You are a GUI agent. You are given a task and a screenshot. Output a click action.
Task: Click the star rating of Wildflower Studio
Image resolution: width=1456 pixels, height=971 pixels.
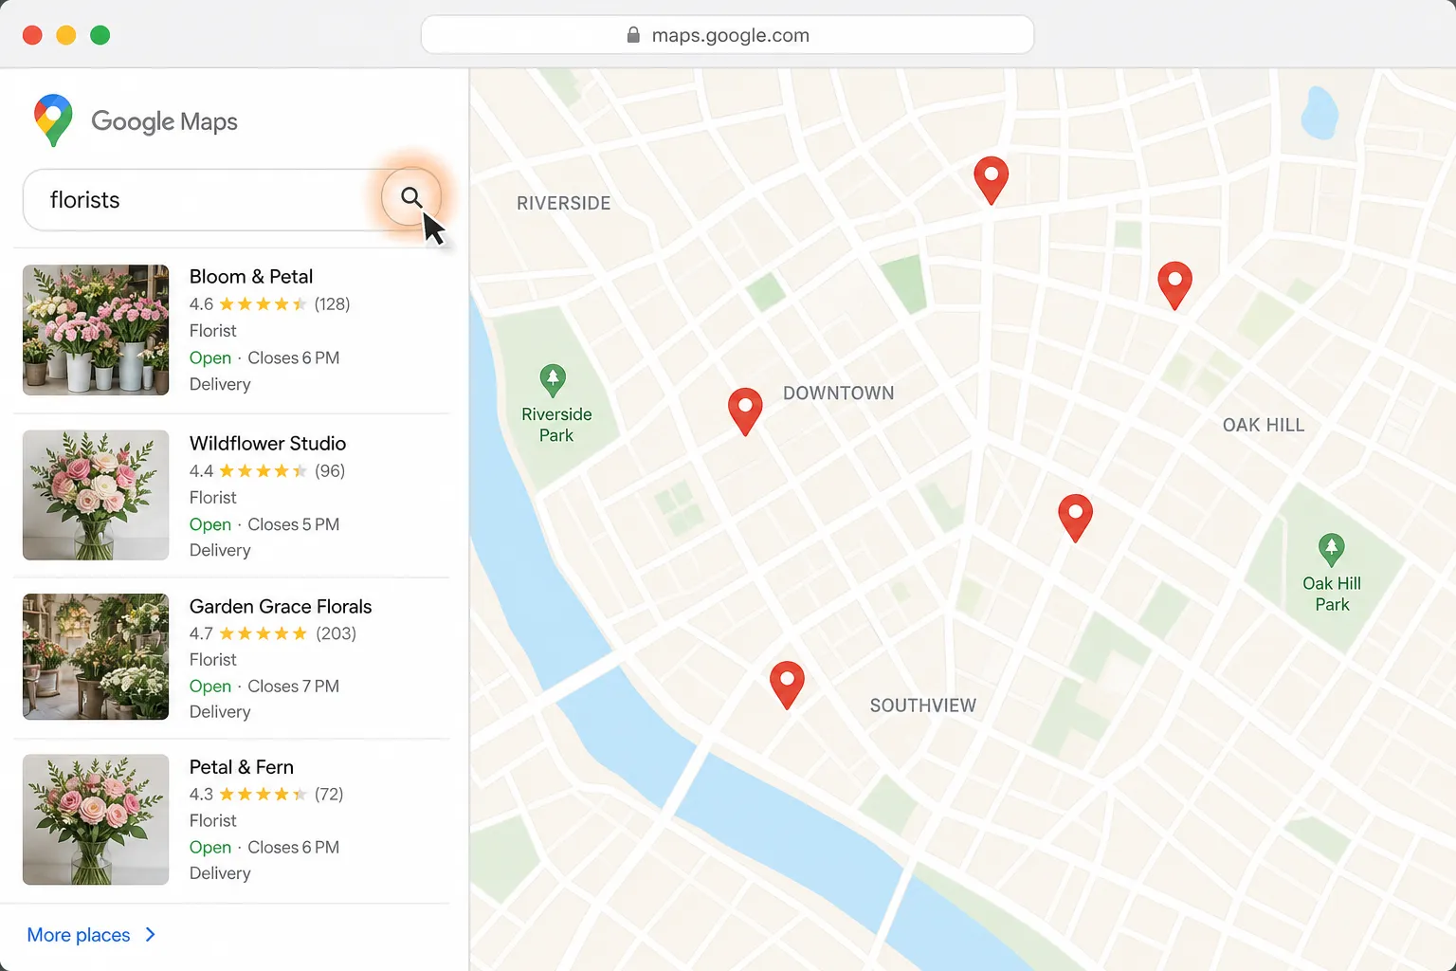(x=264, y=471)
